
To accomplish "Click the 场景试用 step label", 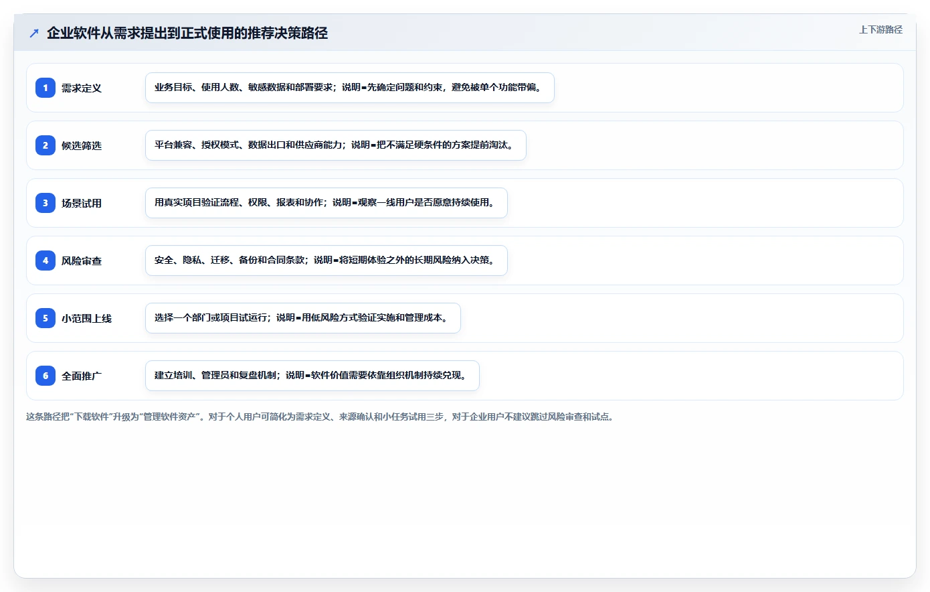I will pyautogui.click(x=82, y=203).
